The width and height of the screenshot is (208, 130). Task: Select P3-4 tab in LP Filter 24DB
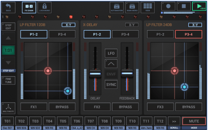pyautogui.click(x=188, y=34)
